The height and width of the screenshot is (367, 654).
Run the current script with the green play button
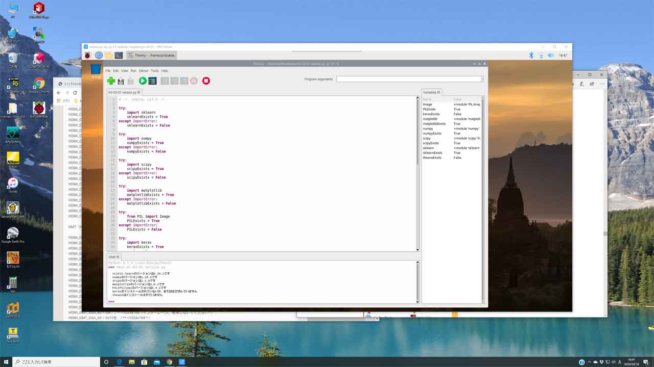[x=143, y=81]
